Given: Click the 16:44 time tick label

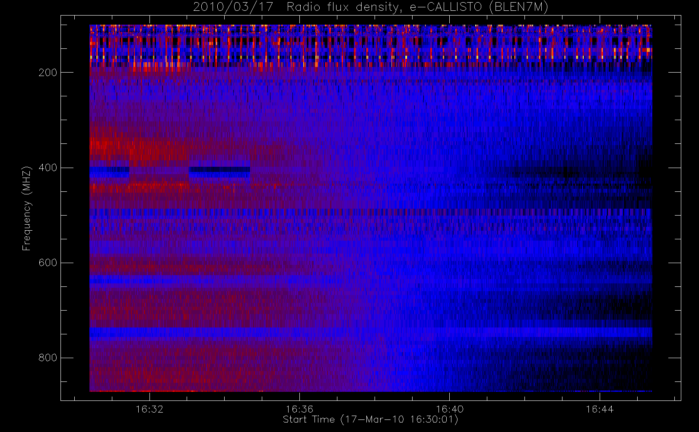Looking at the screenshot, I should (600, 409).
